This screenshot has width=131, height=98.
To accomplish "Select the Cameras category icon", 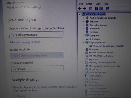I will point(87,32).
